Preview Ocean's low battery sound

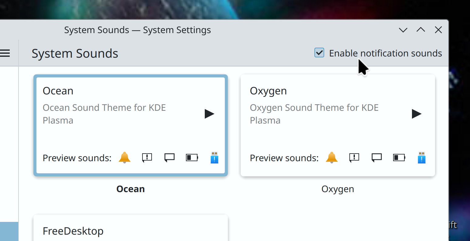click(192, 158)
